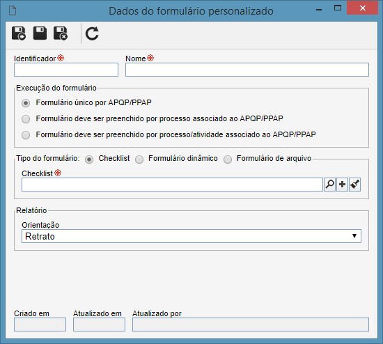This screenshot has width=383, height=344.
Task: Choose Formulário dinâmico form type
Action: pyautogui.click(x=139, y=159)
